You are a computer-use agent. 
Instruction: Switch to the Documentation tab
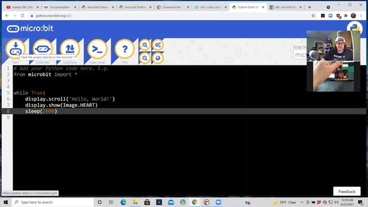click(60, 7)
